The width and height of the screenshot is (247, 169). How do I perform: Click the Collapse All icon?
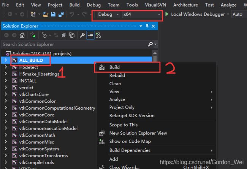click(x=64, y=35)
